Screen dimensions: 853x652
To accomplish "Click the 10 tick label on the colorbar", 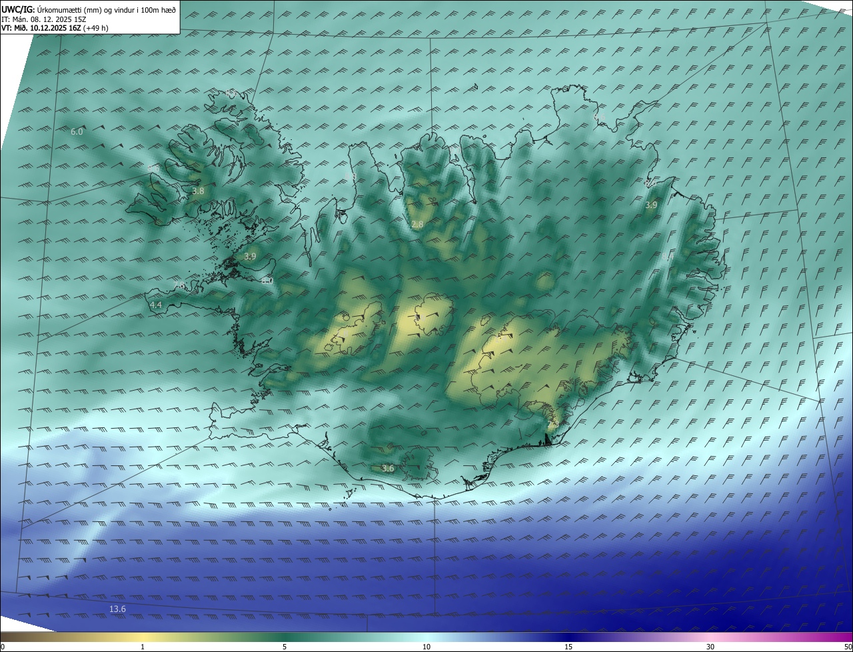I will tap(426, 647).
